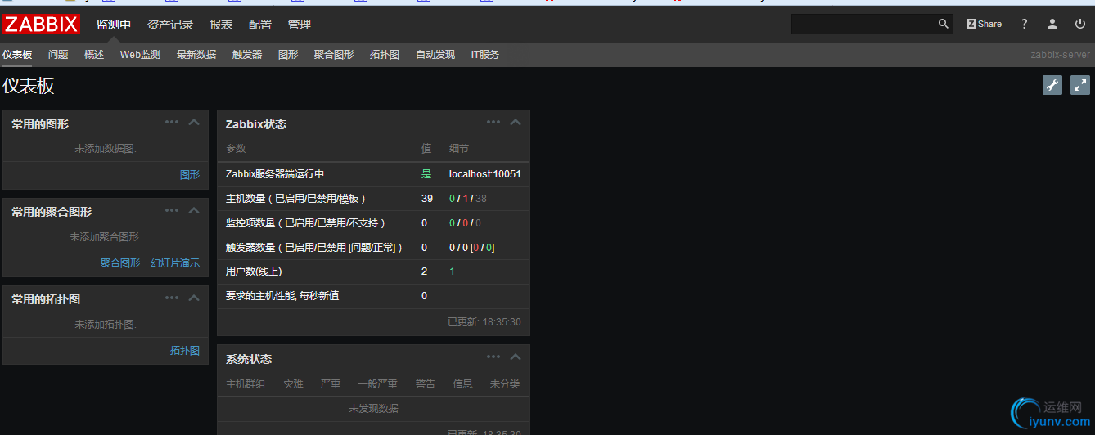
Task: Open the 配置 main menu
Action: coord(260,25)
